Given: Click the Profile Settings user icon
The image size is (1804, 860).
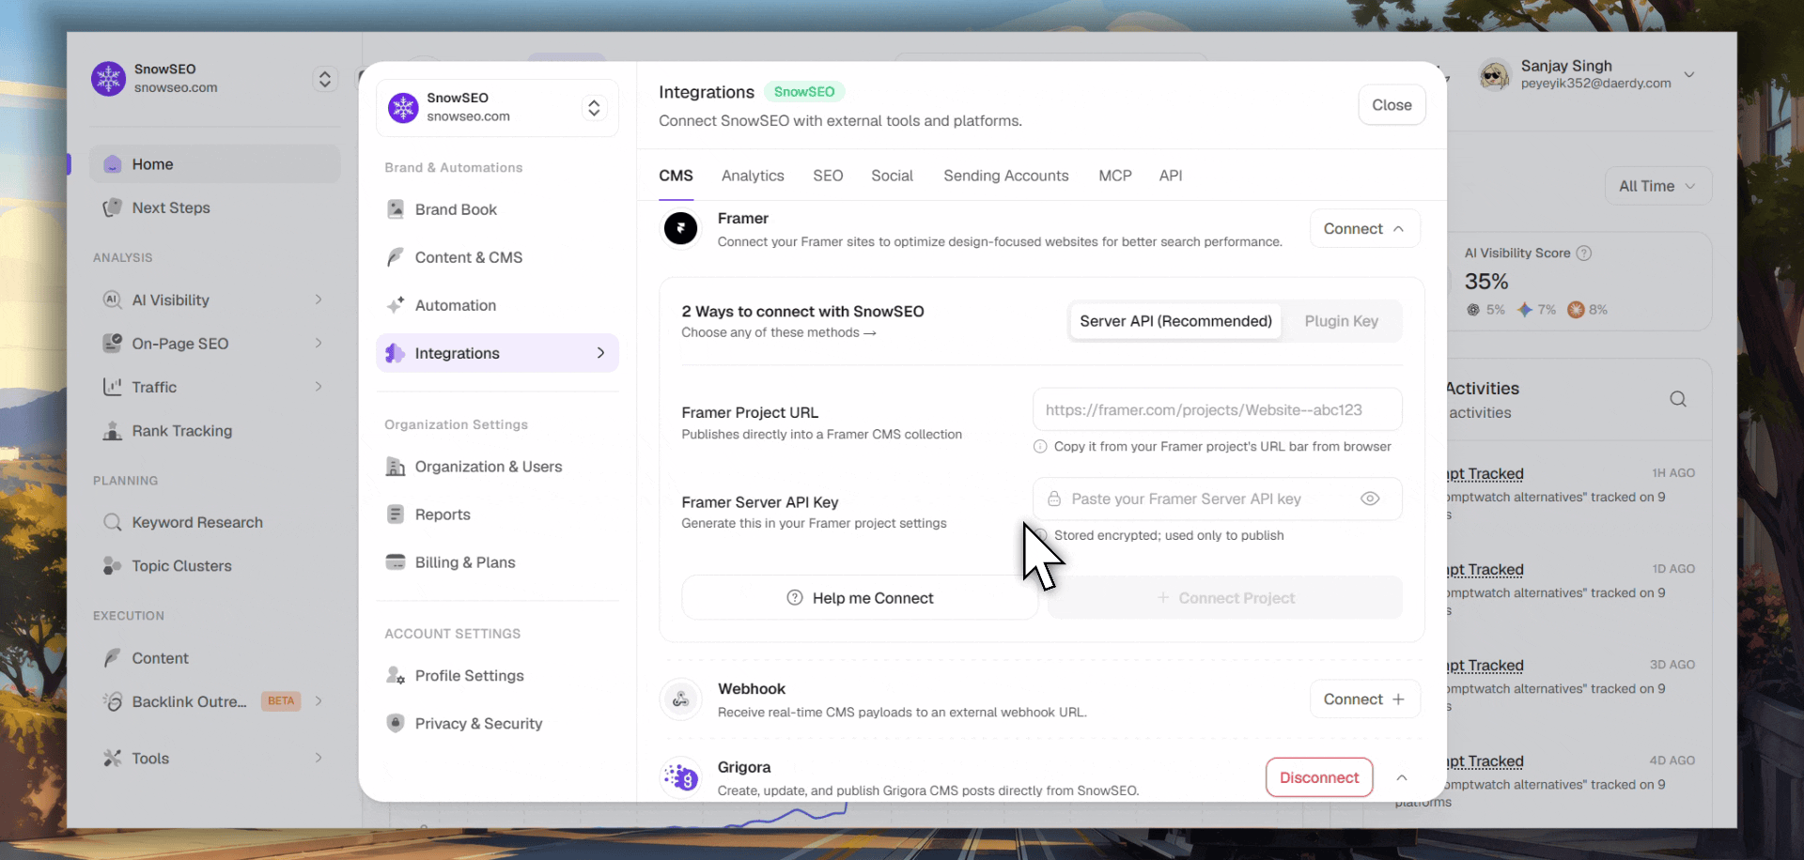Looking at the screenshot, I should tap(396, 676).
